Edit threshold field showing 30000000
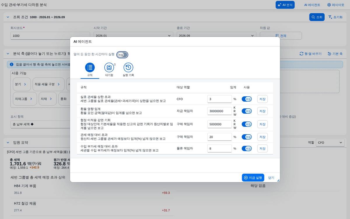The image size is (350, 219). click(x=220, y=111)
